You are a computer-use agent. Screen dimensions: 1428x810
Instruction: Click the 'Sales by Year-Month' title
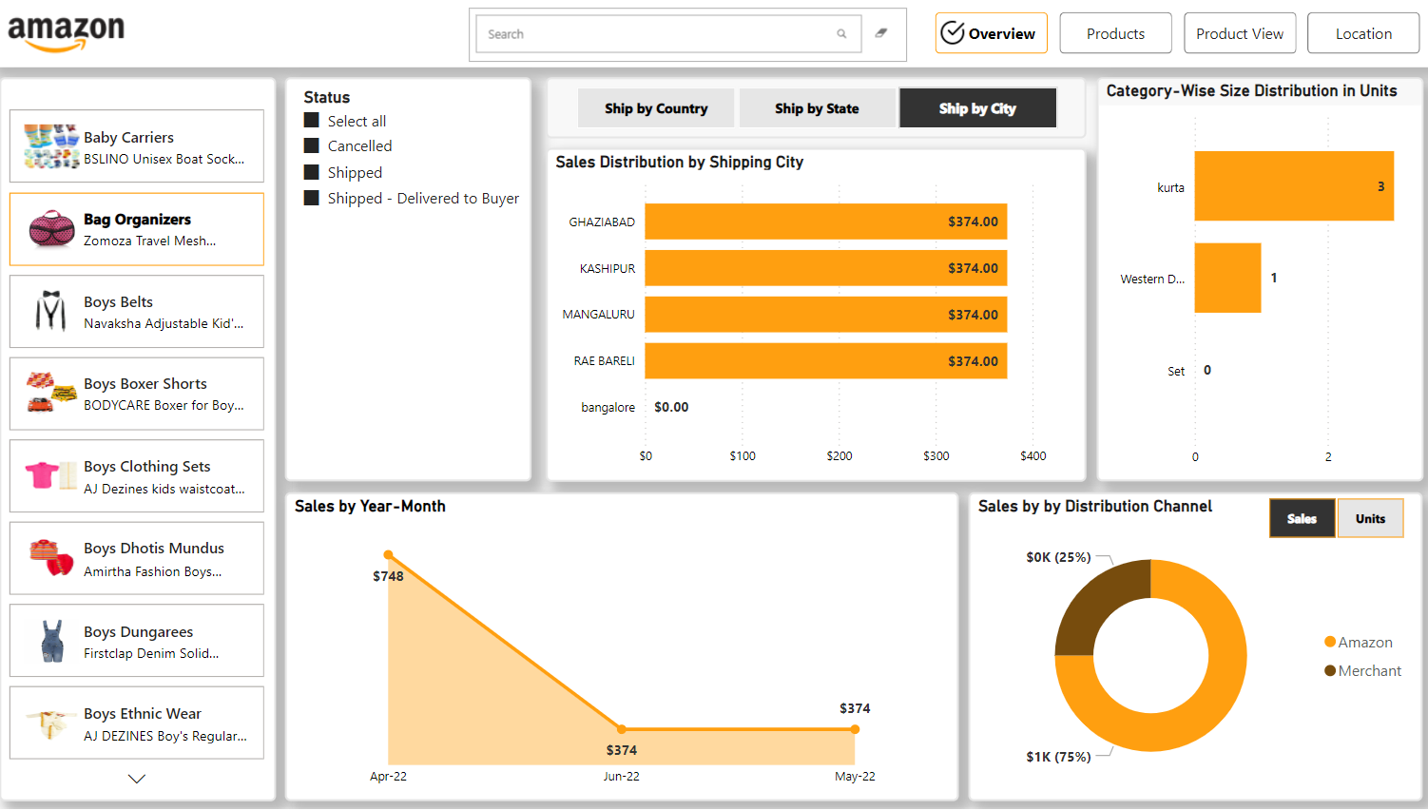point(370,506)
